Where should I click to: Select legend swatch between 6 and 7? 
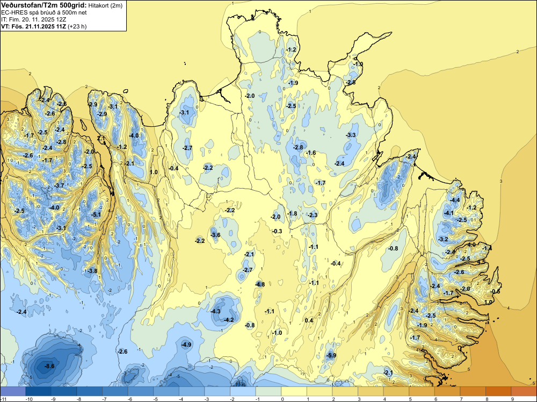pyautogui.click(x=447, y=391)
